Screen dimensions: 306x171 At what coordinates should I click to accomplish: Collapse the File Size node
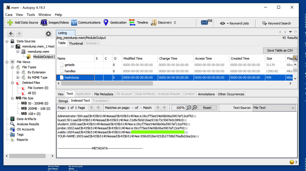click(12, 98)
